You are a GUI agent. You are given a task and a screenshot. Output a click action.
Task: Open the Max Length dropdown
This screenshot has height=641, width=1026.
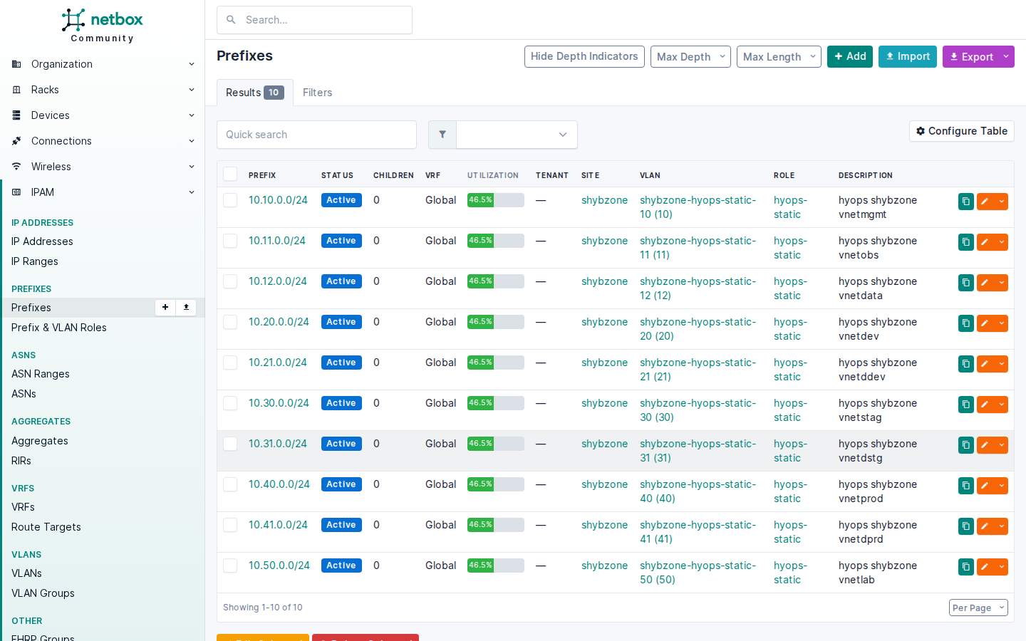point(779,56)
